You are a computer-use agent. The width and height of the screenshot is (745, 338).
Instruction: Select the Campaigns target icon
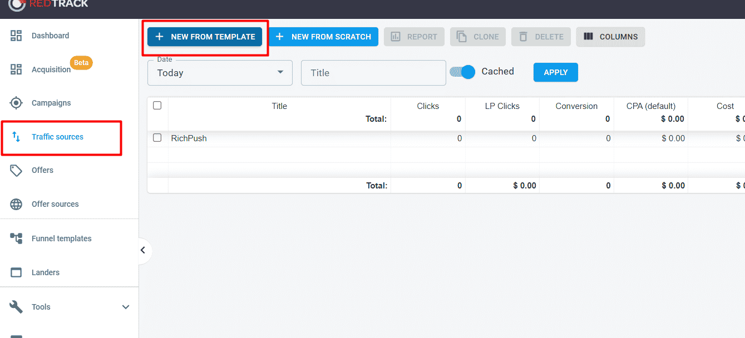point(16,102)
